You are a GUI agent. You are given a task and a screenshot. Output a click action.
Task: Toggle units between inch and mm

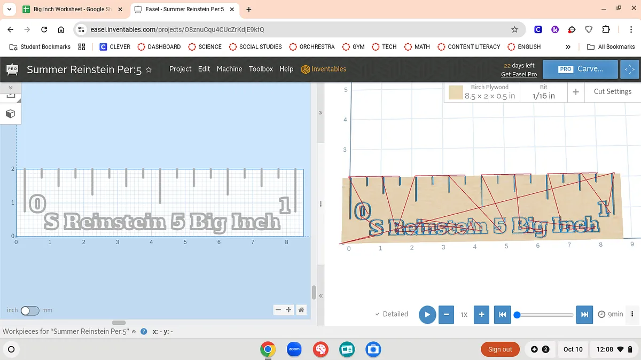29,310
